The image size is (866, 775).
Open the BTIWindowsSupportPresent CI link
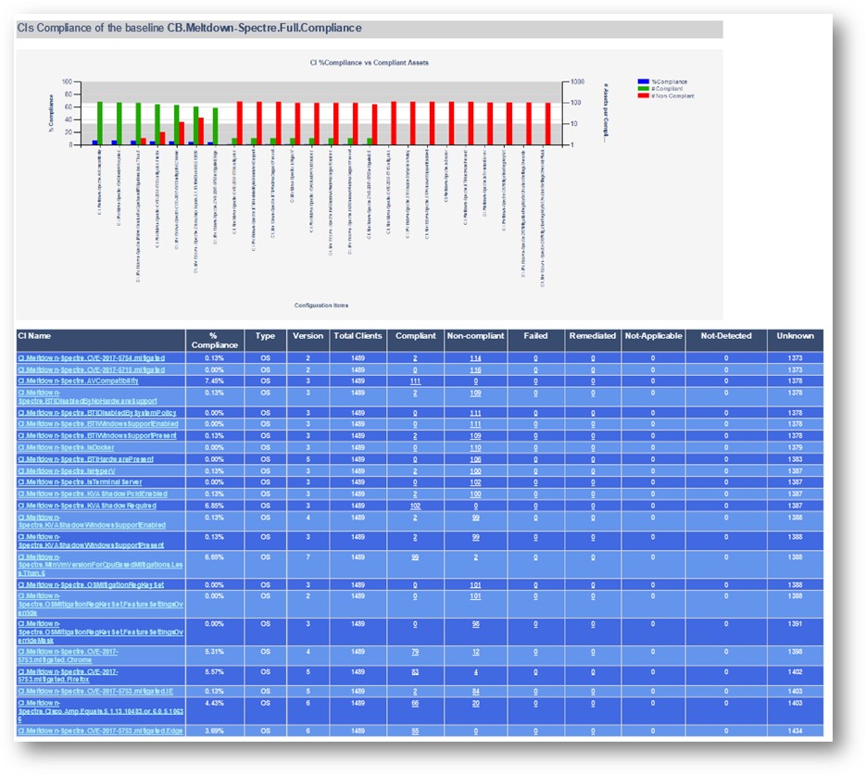click(97, 435)
